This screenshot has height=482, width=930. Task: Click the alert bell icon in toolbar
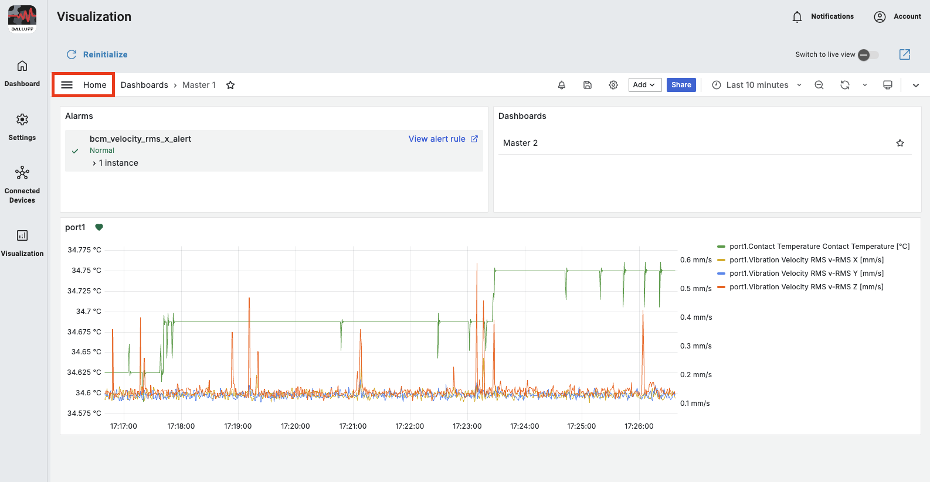point(562,85)
